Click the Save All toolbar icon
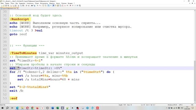 (x=8, y=5)
